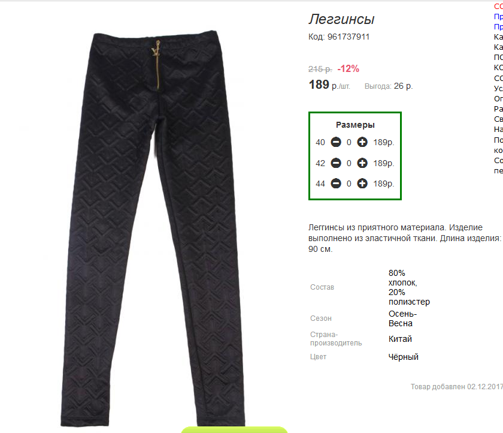This screenshot has height=433, width=503.
Task: Decrease quantity for size 42
Action: (x=336, y=163)
